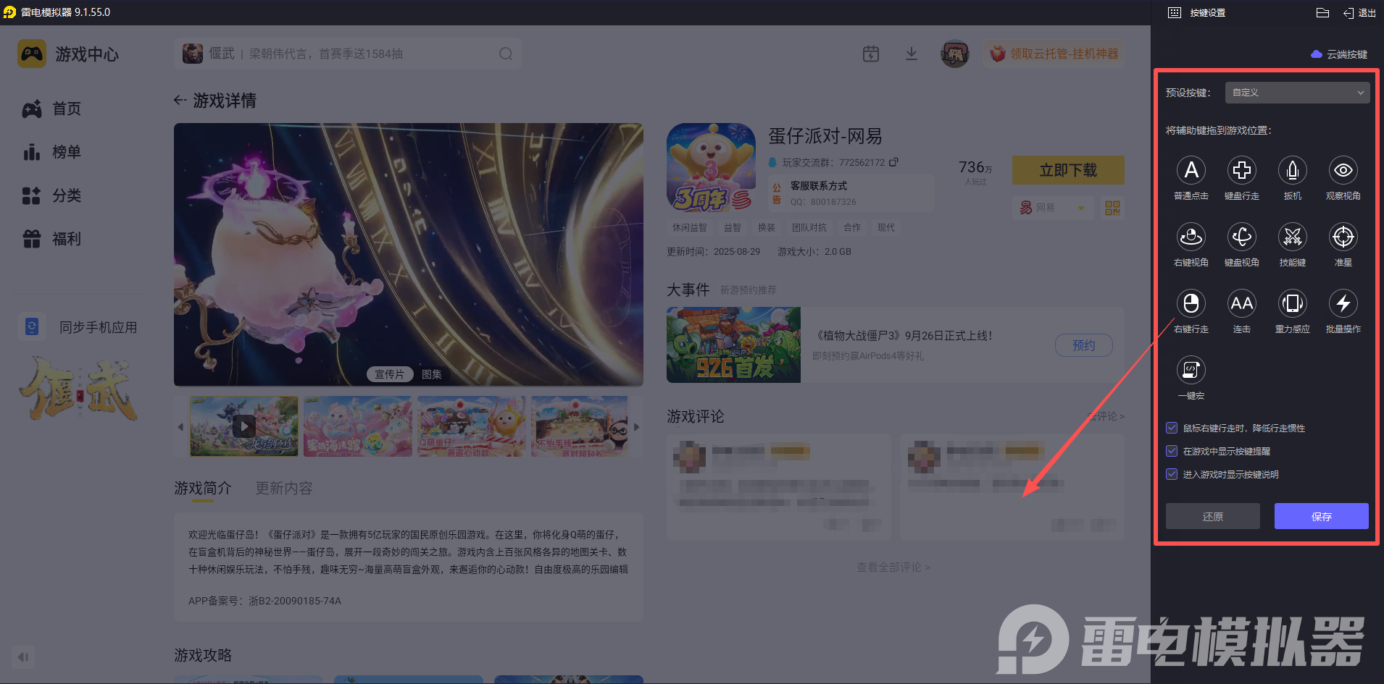The image size is (1384, 684).
Task: Expand more screenshots with the right carousel arrow
Action: pyautogui.click(x=635, y=426)
